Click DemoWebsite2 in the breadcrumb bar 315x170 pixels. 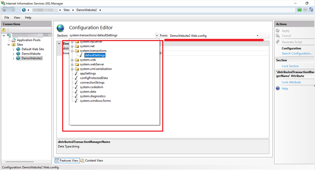(87, 10)
